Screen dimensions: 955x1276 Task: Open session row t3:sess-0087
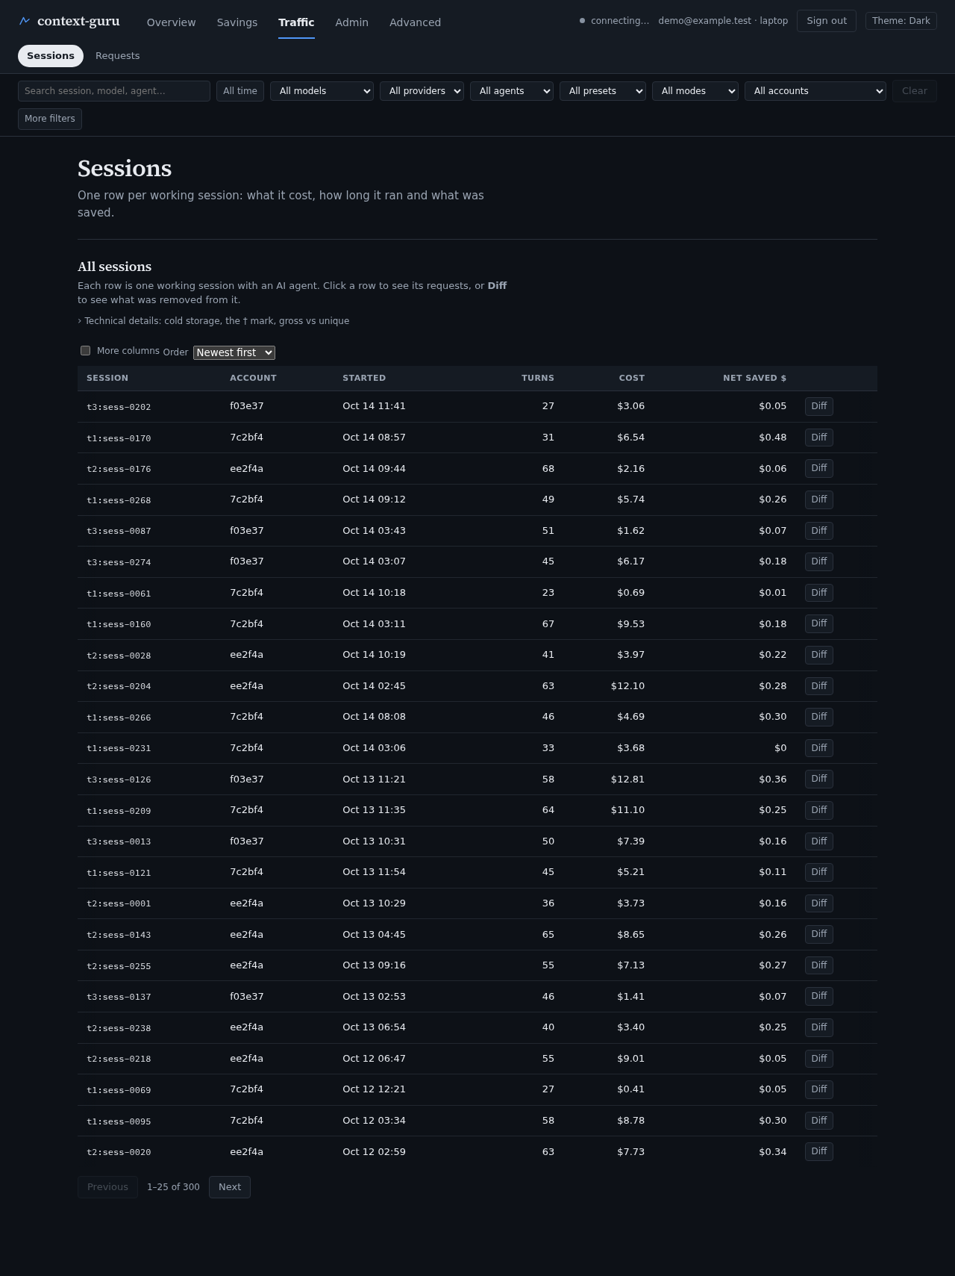(x=477, y=531)
